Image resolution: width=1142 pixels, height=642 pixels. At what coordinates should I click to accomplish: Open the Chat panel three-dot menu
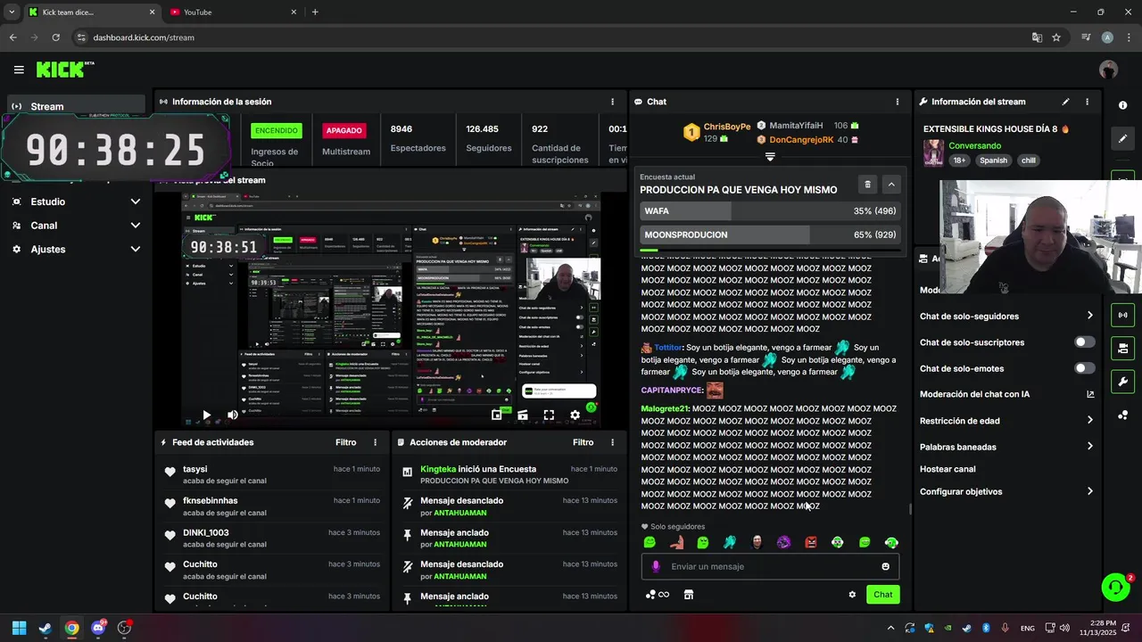(897, 102)
